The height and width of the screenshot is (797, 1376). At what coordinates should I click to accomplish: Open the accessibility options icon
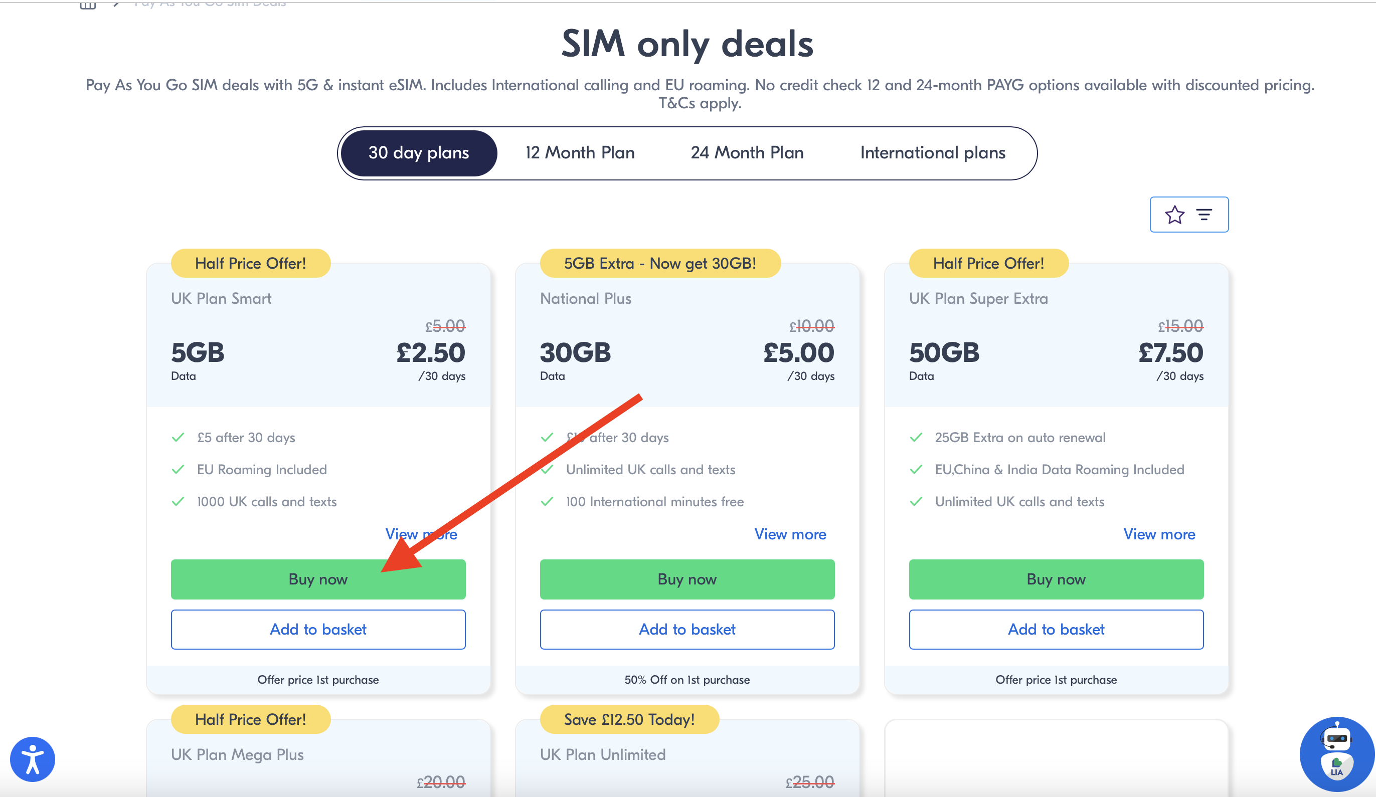[32, 759]
